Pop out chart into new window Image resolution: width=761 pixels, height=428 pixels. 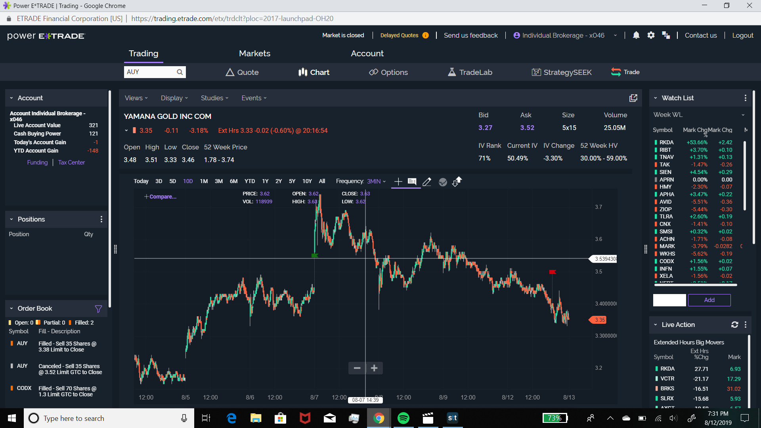click(x=633, y=98)
